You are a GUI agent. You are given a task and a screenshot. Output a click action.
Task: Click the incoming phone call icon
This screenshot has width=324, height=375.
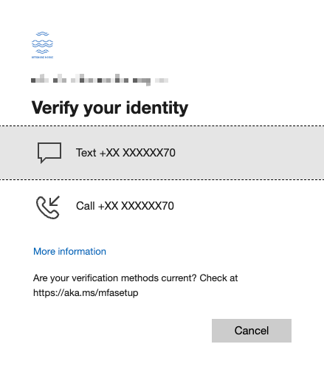click(48, 207)
